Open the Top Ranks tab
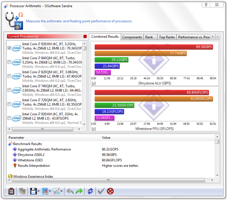 (x=167, y=37)
